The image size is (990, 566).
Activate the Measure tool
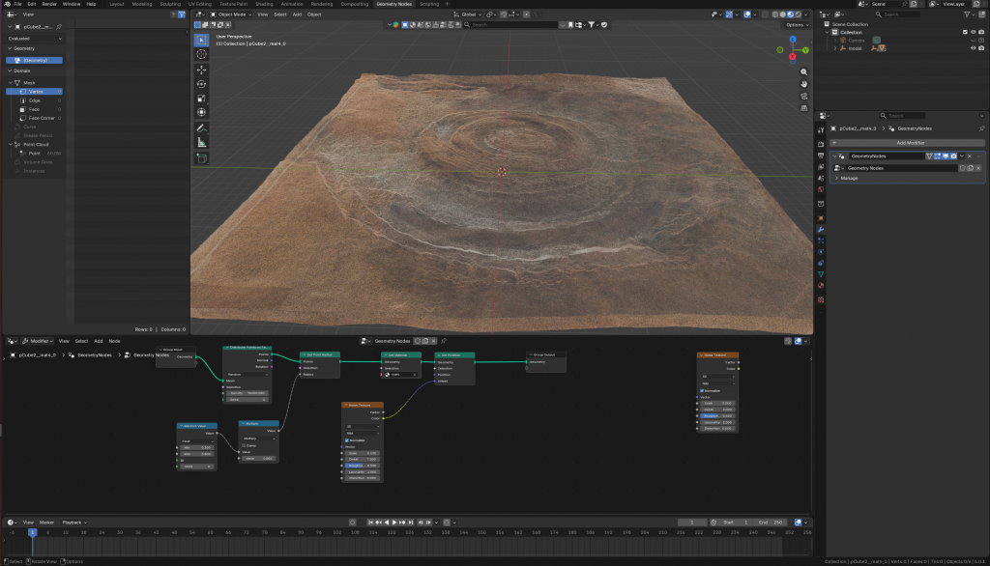201,142
